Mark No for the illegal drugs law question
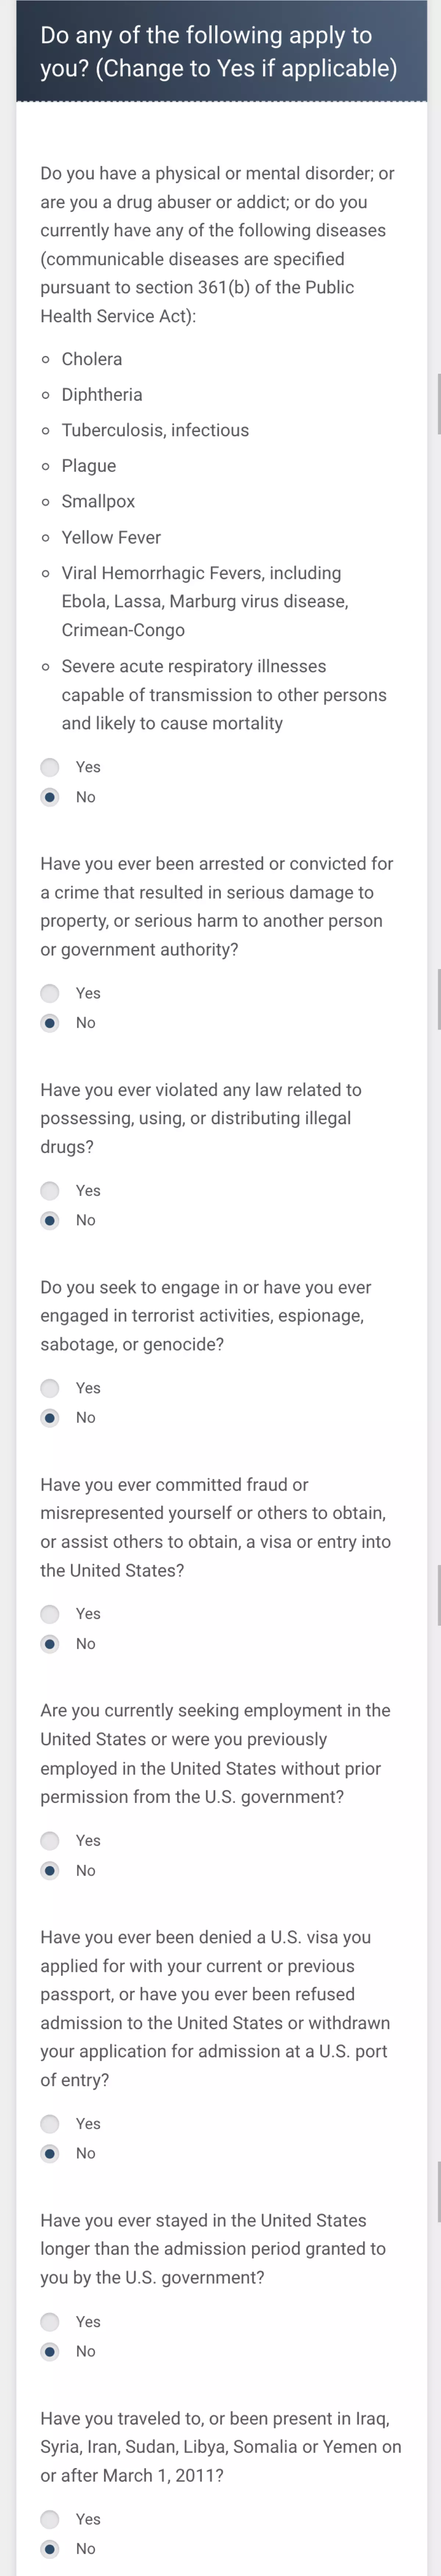The height and width of the screenshot is (2576, 441). click(50, 1220)
